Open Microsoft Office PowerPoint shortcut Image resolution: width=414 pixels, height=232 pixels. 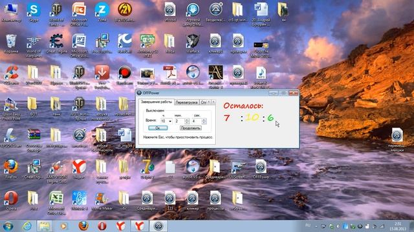(x=79, y=14)
